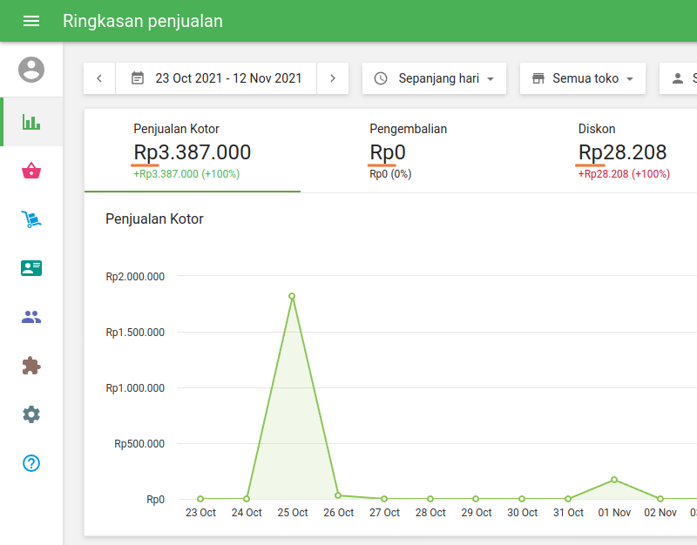Go to previous date period arrow
Screen dimensions: 697x545
[99, 78]
